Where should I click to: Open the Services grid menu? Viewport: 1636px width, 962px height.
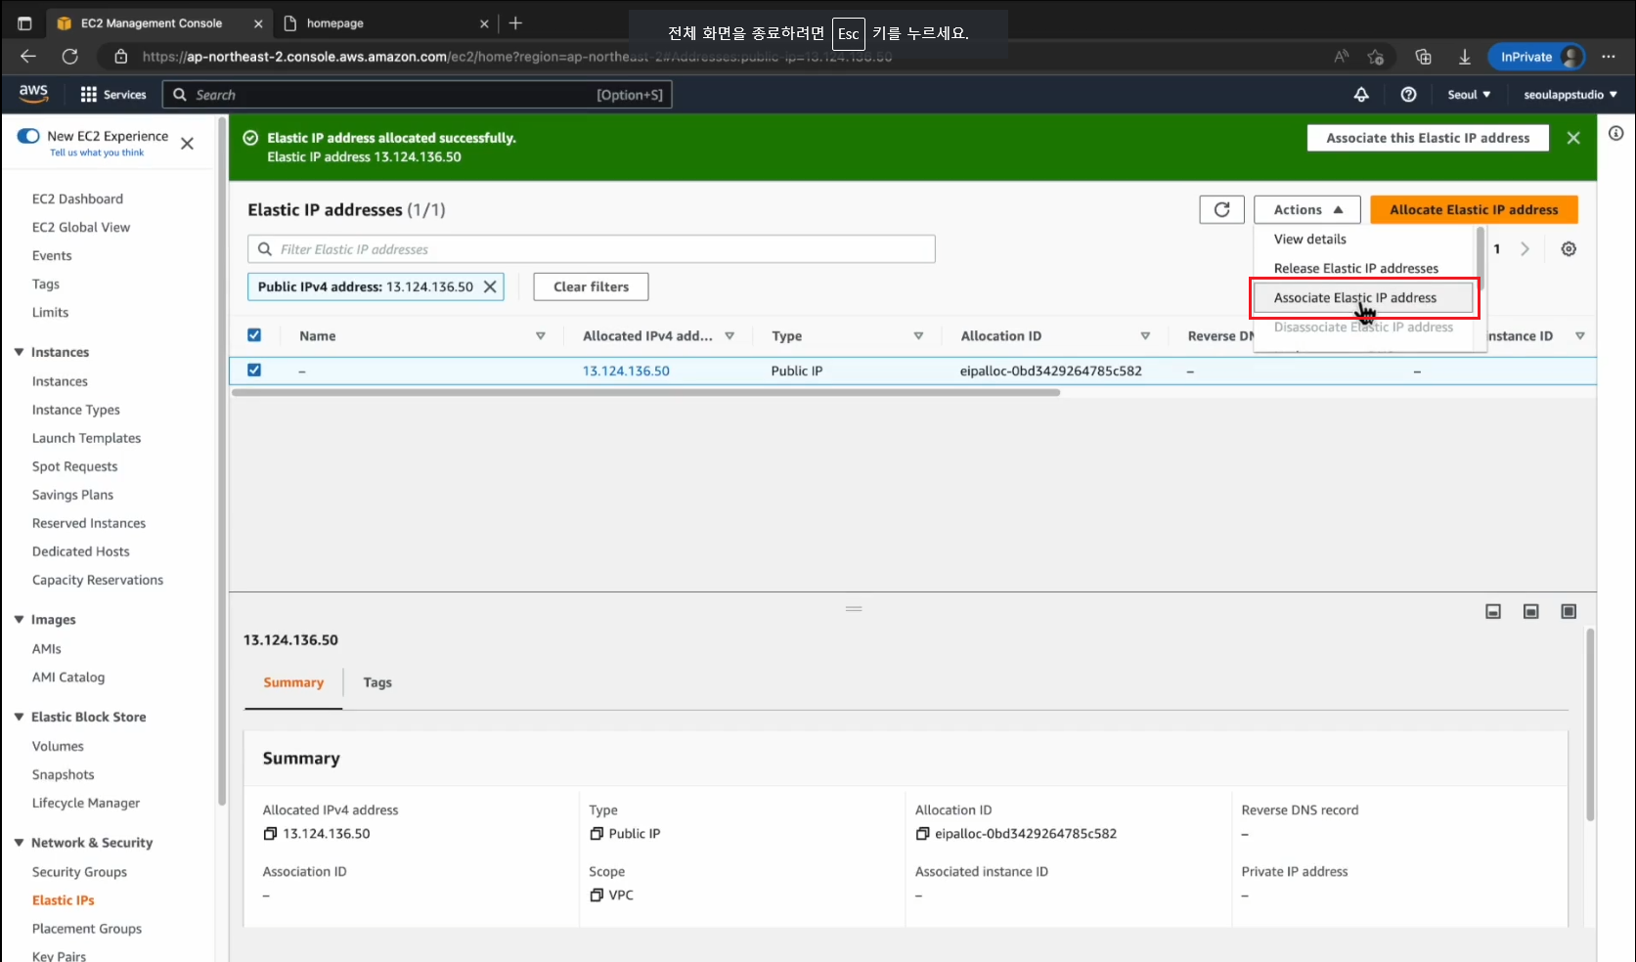[113, 95]
